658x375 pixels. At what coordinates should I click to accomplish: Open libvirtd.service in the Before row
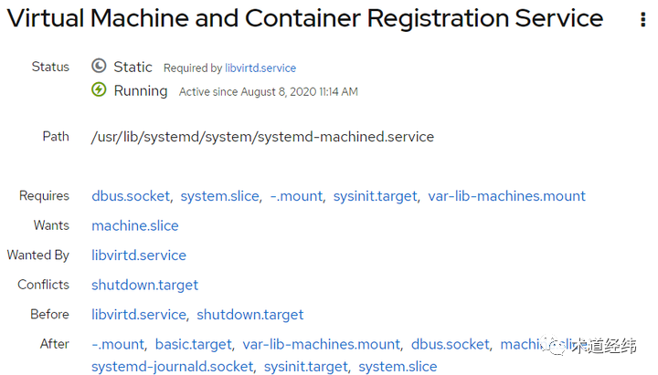tap(139, 315)
